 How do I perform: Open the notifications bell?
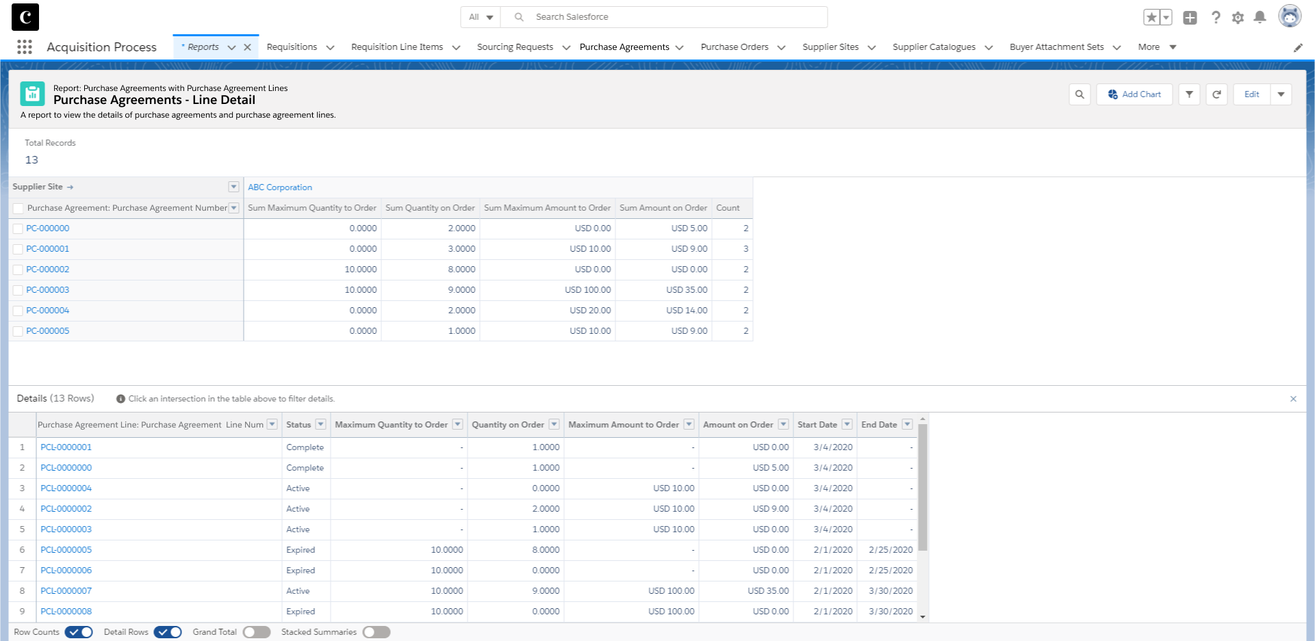coord(1260,18)
